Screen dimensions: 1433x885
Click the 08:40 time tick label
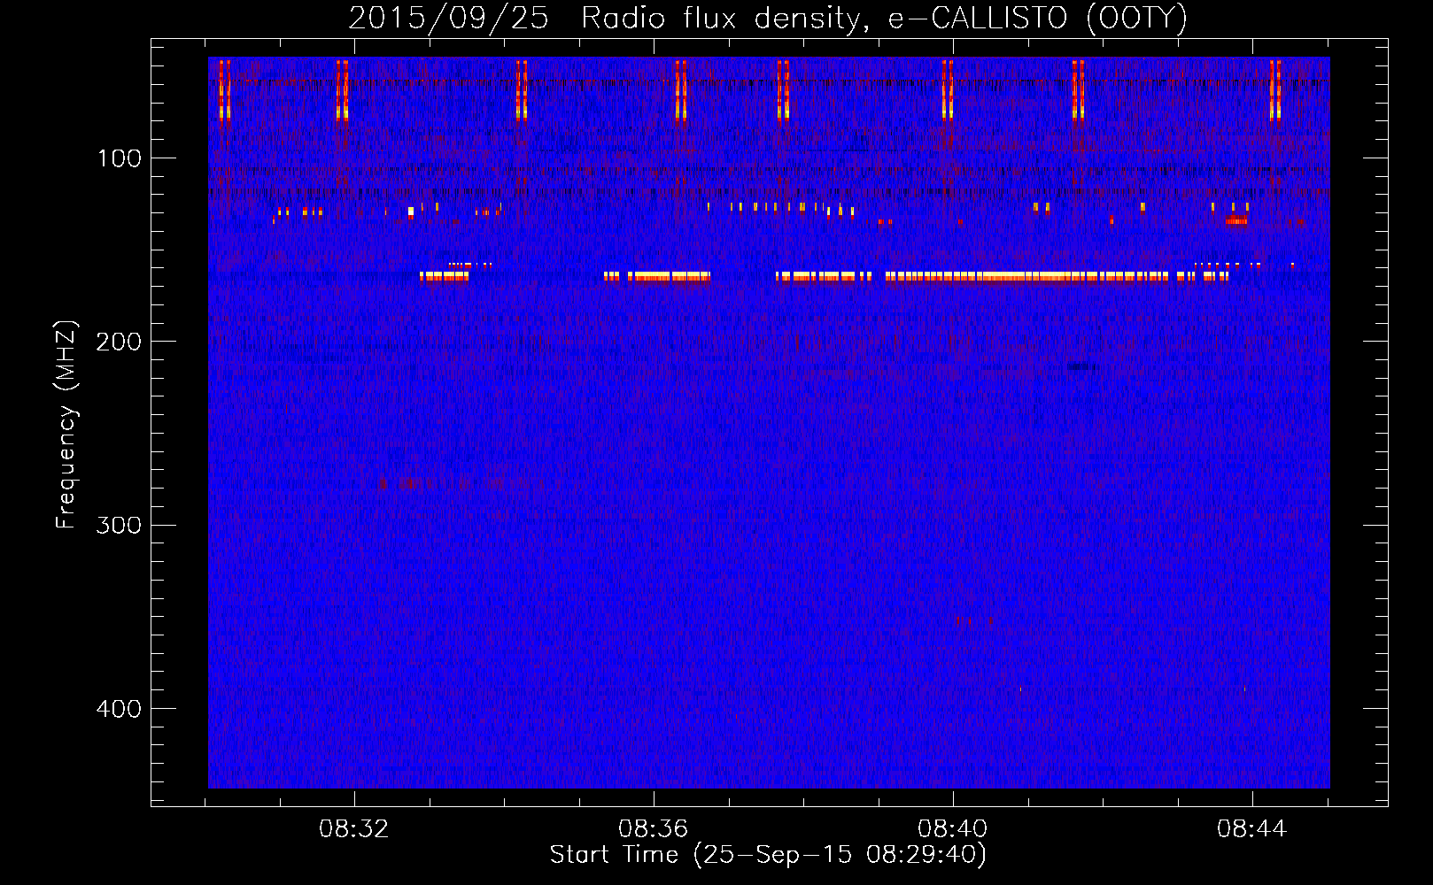(x=953, y=829)
